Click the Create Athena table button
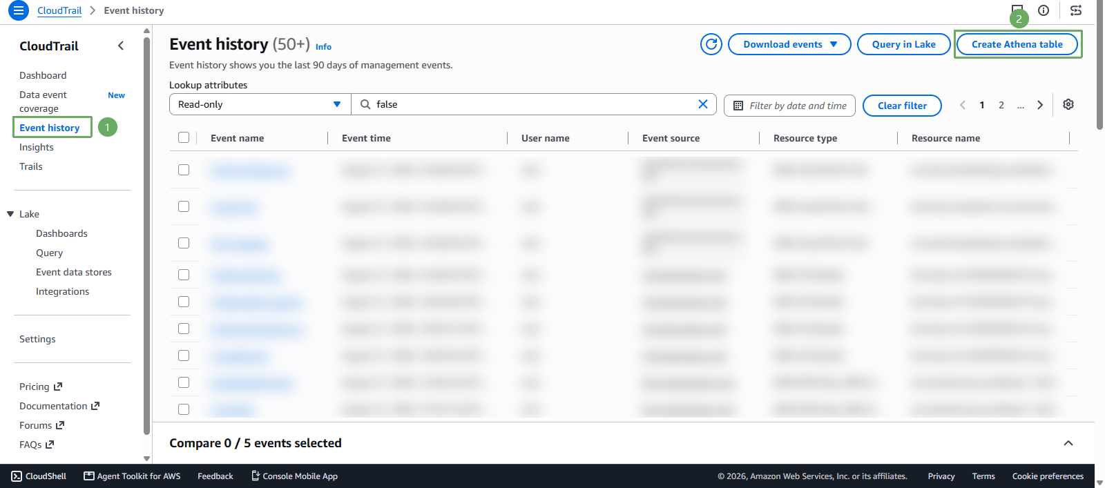 click(1017, 44)
